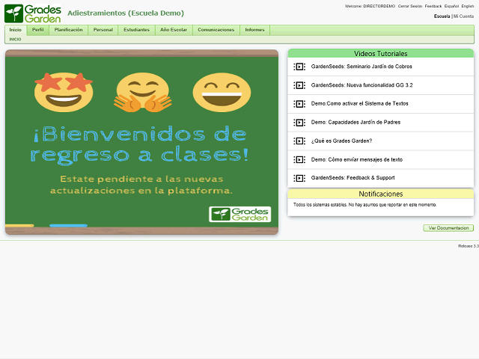
Task: Play GardenSeeds: Nueva funcionalidad GG 3.2
Action: (x=361, y=85)
